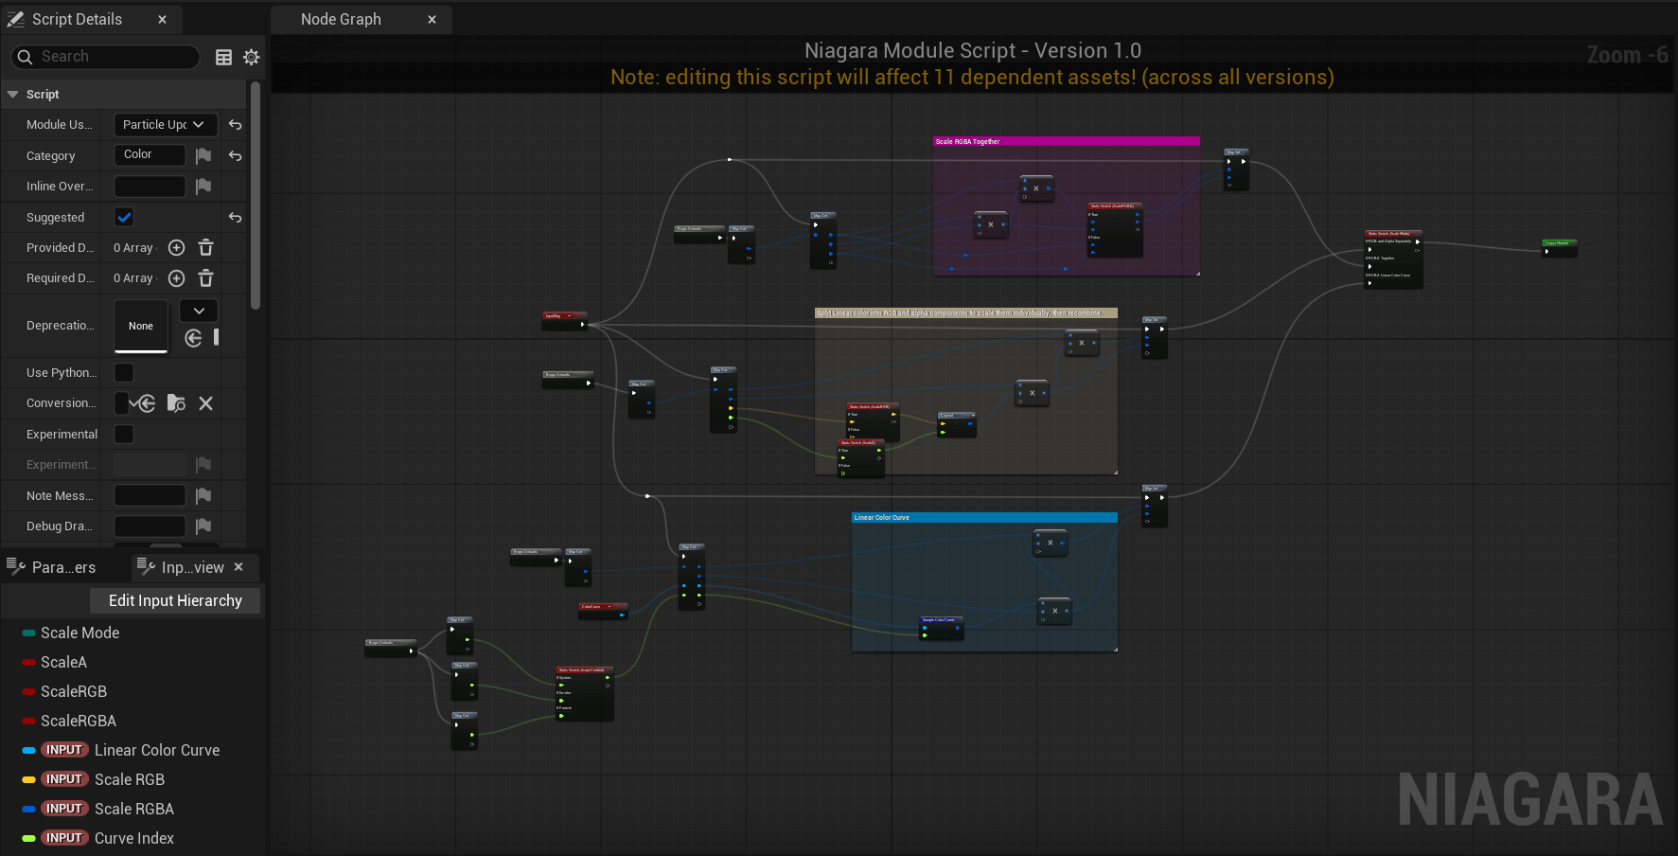
Task: Empty the Required Dependencies array with the trash icon
Action: pos(205,278)
